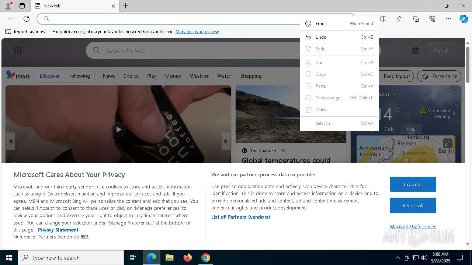This screenshot has width=472, height=265.
Task: Select Delete in the context menu
Action: 339,110
